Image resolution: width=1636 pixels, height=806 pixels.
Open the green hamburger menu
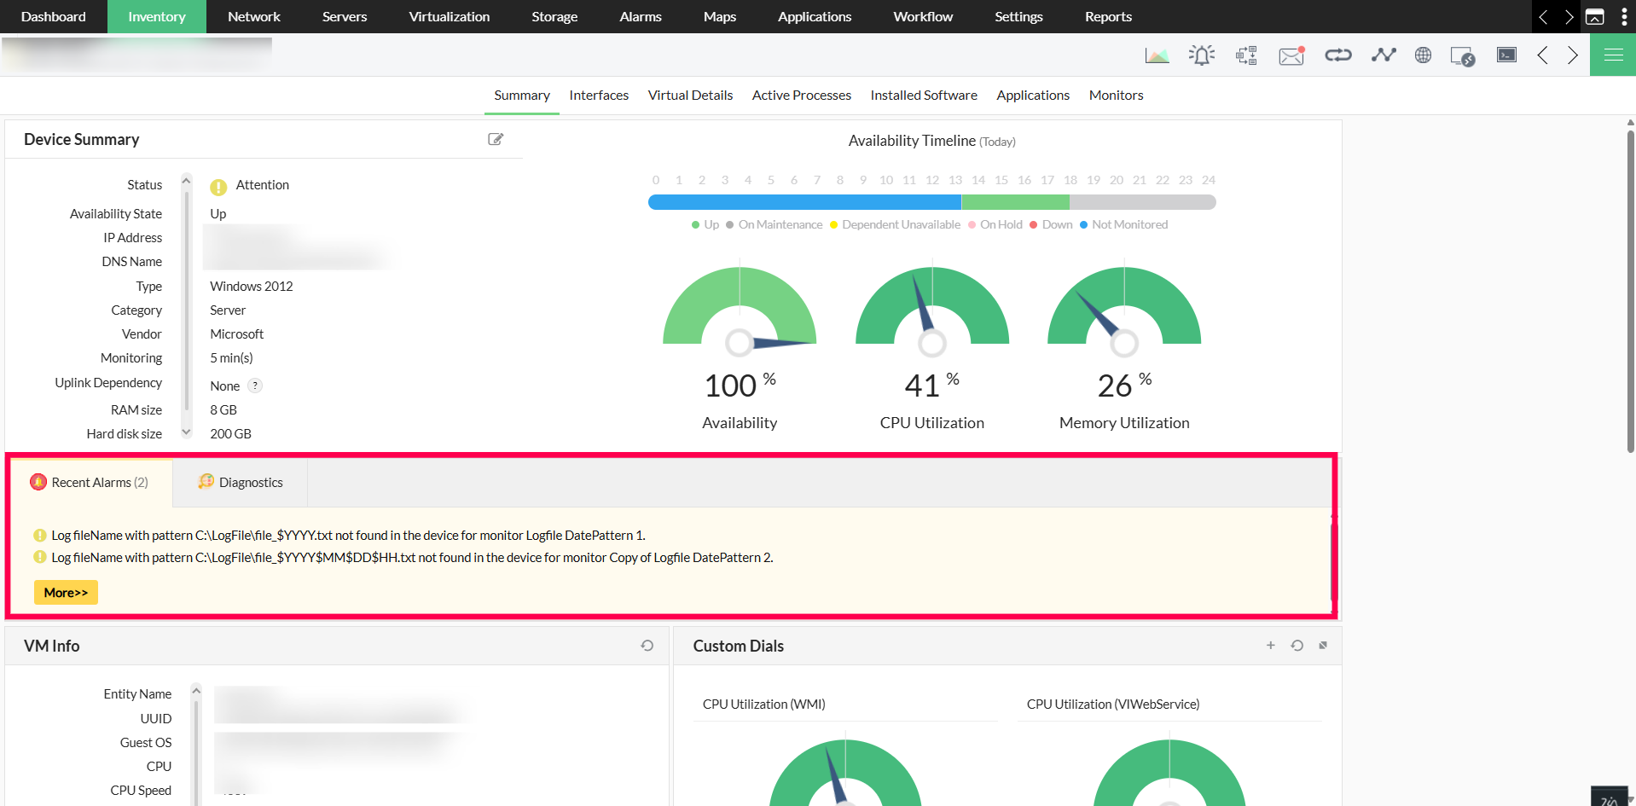(1613, 55)
